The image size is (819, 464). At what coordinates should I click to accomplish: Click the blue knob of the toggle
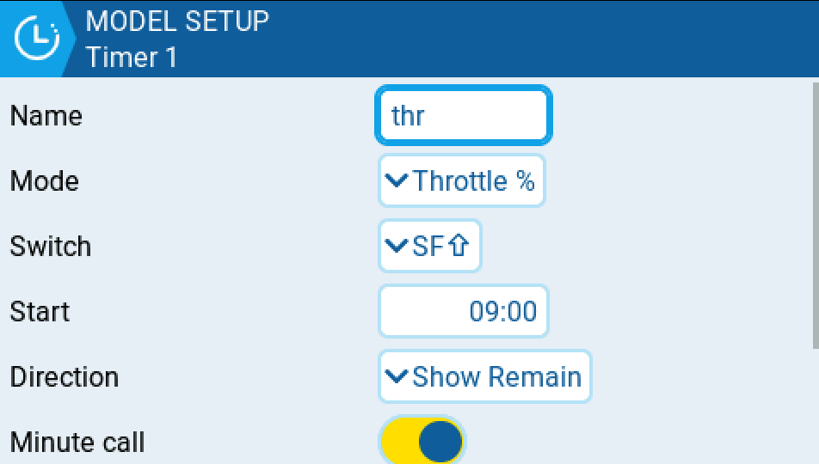coord(440,442)
